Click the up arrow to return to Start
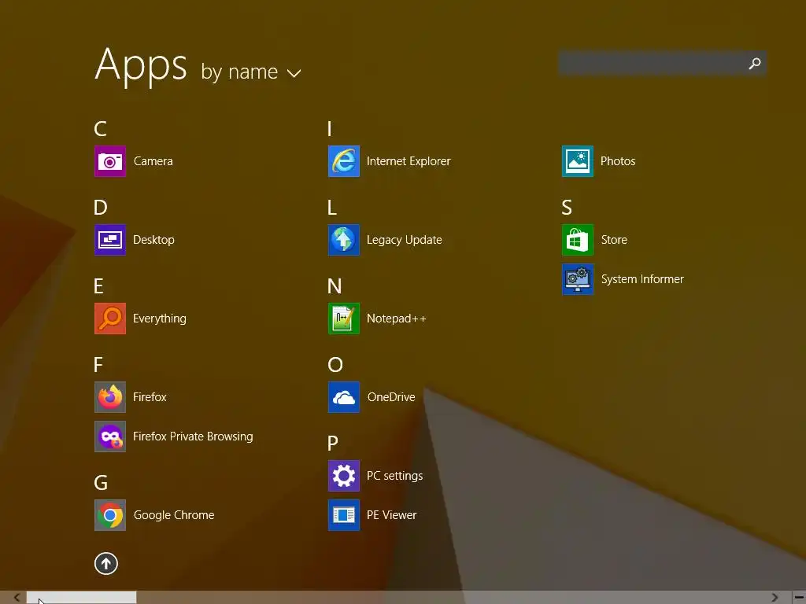This screenshot has height=604, width=806. 106,563
